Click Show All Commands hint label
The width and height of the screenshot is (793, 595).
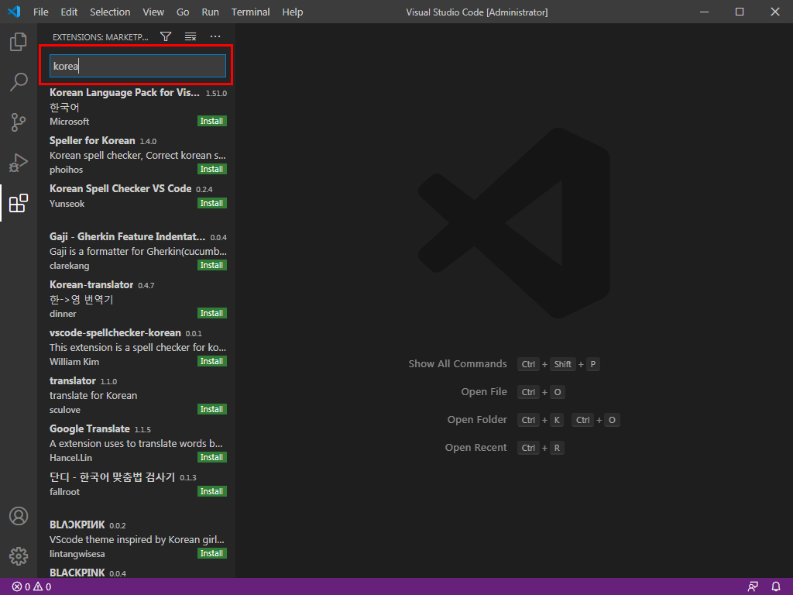(x=458, y=364)
